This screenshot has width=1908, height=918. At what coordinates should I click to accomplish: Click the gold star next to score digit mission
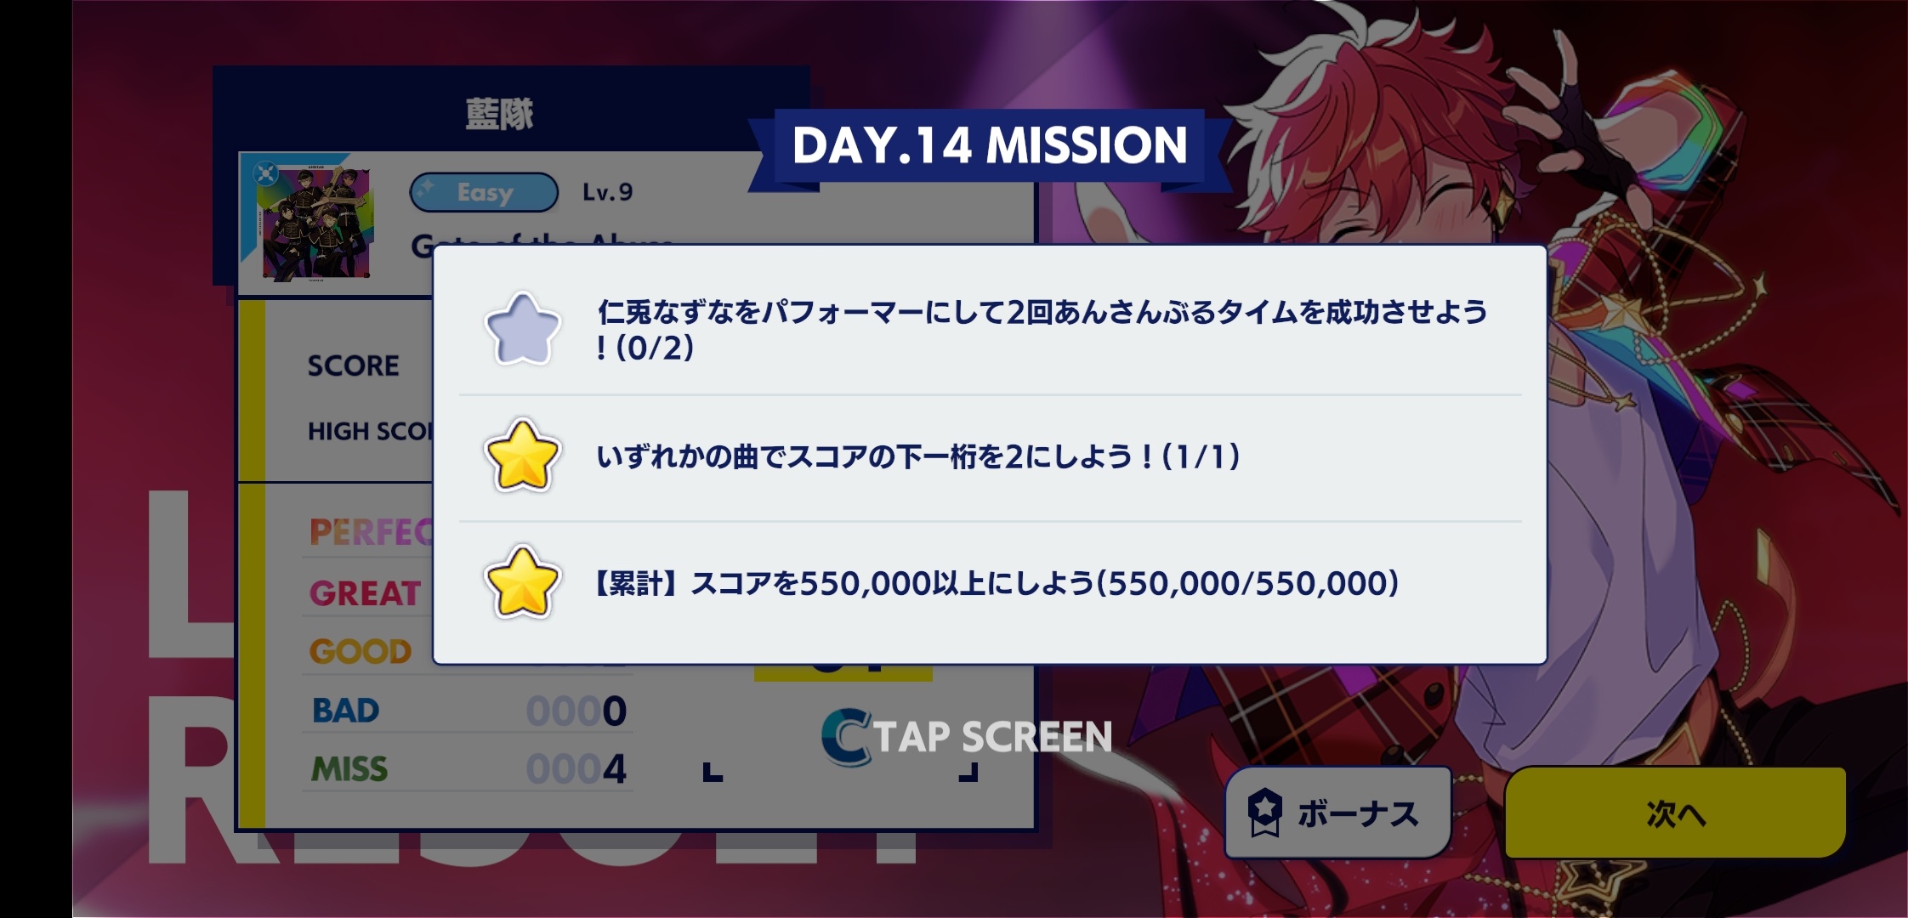[522, 456]
